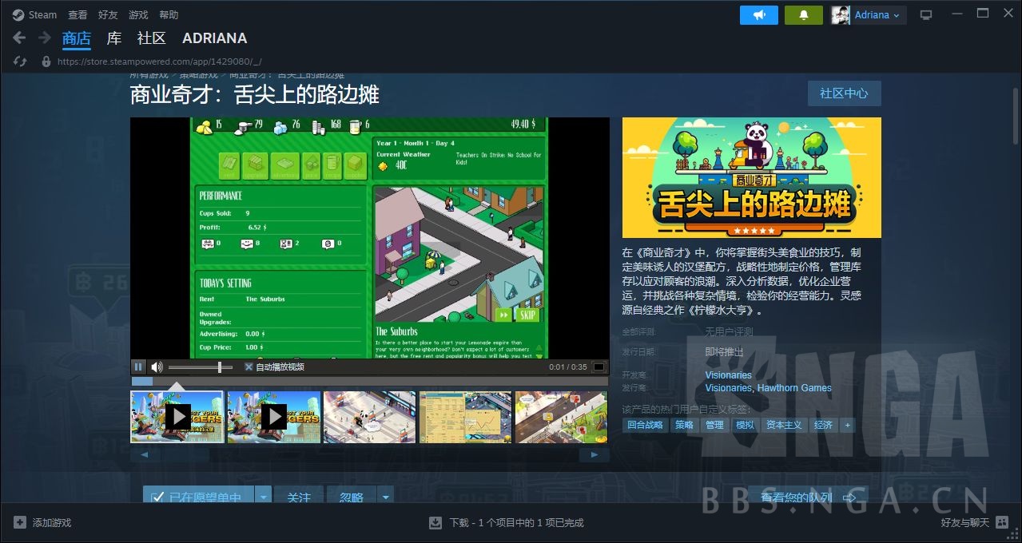This screenshot has width=1022, height=543.
Task: Open the 好友 menu
Action: point(108,14)
